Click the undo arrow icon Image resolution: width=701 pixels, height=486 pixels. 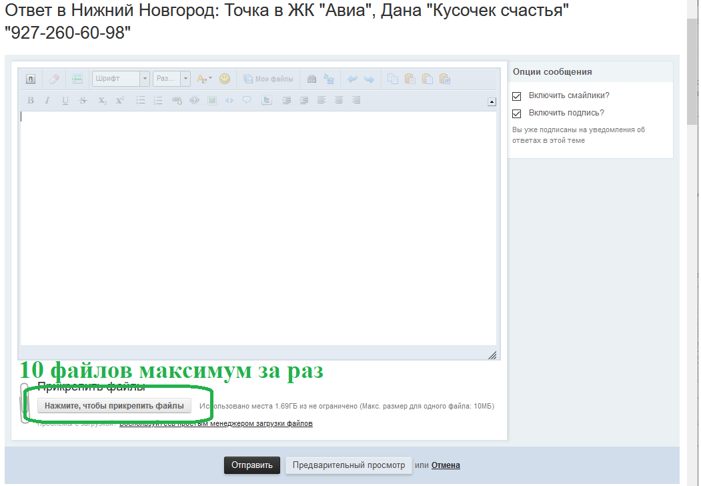(x=352, y=79)
